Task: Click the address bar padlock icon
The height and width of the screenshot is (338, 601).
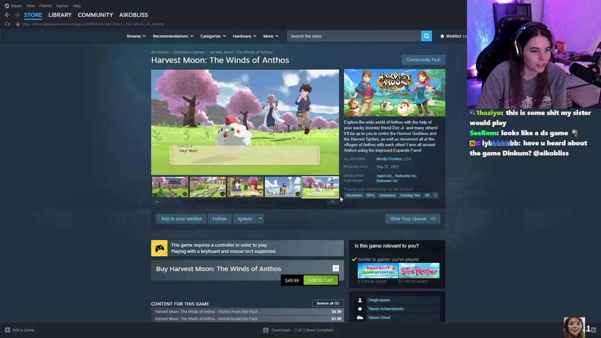Action: pyautogui.click(x=18, y=24)
